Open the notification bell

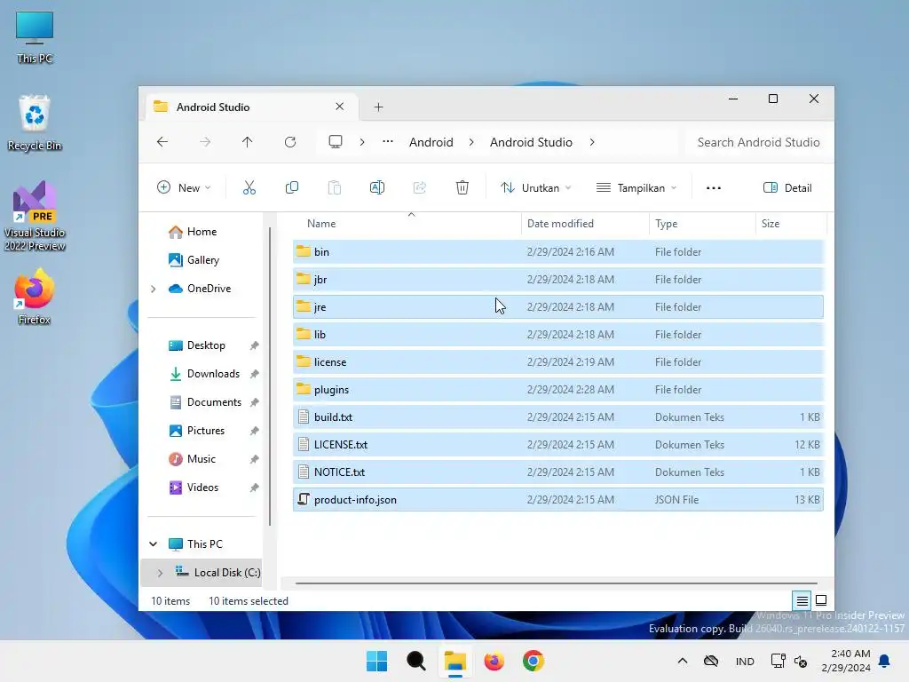[885, 661]
